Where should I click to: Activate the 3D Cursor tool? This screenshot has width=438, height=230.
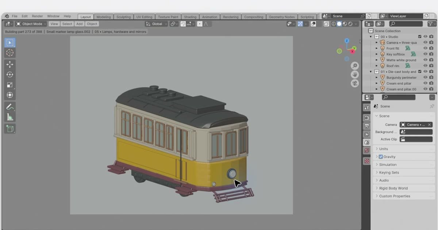click(10, 53)
